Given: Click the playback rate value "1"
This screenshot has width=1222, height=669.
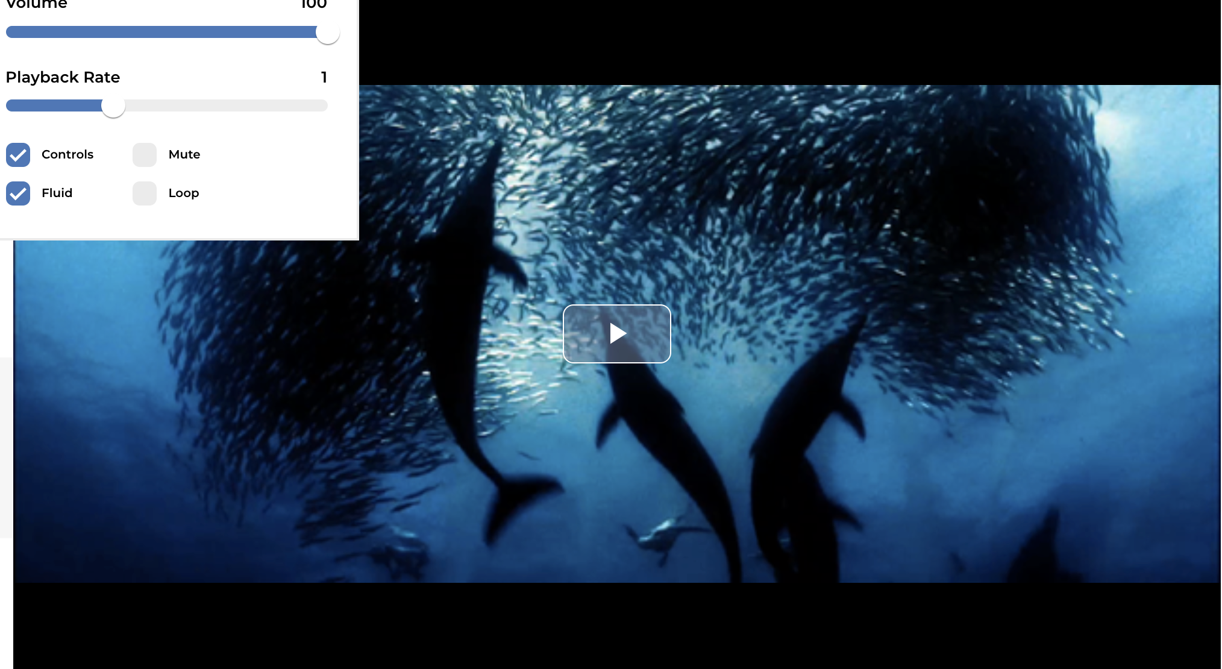Looking at the screenshot, I should (x=324, y=77).
